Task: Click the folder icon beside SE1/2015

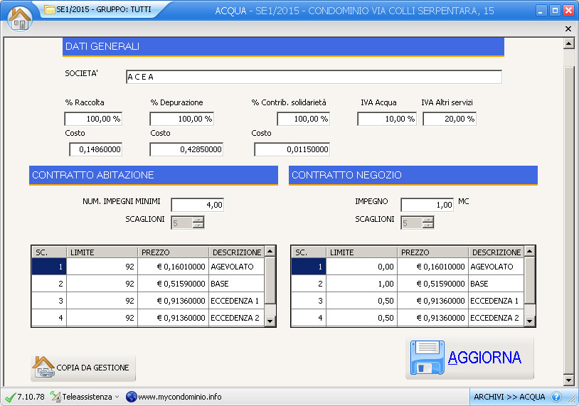Action: pyautogui.click(x=49, y=10)
